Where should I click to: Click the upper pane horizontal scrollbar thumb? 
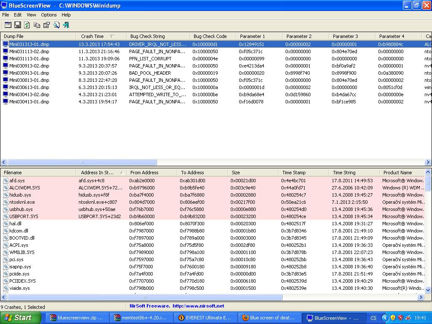point(82,162)
